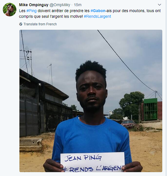Enlarge the attached photo of man holding sign

[91, 101]
